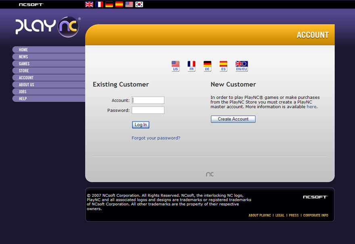Open the Legal footer link
This screenshot has width=355, height=244.
click(x=280, y=215)
